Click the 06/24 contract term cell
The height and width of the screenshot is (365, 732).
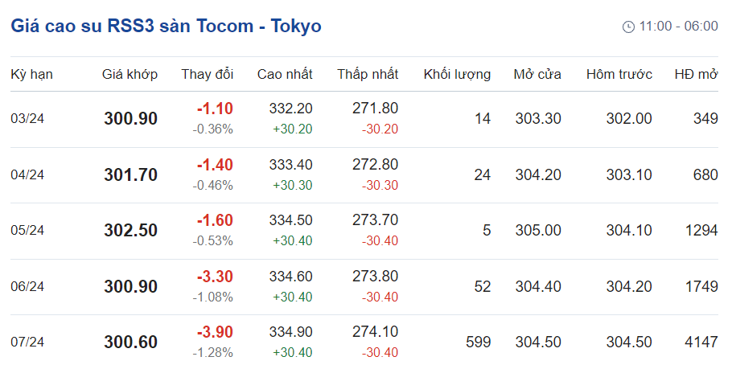(27, 286)
